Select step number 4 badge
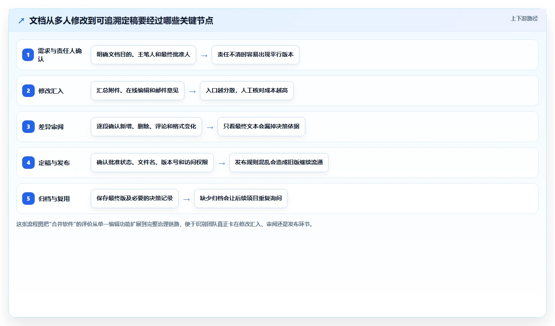Viewport: 555px width, 326px height. [28, 163]
